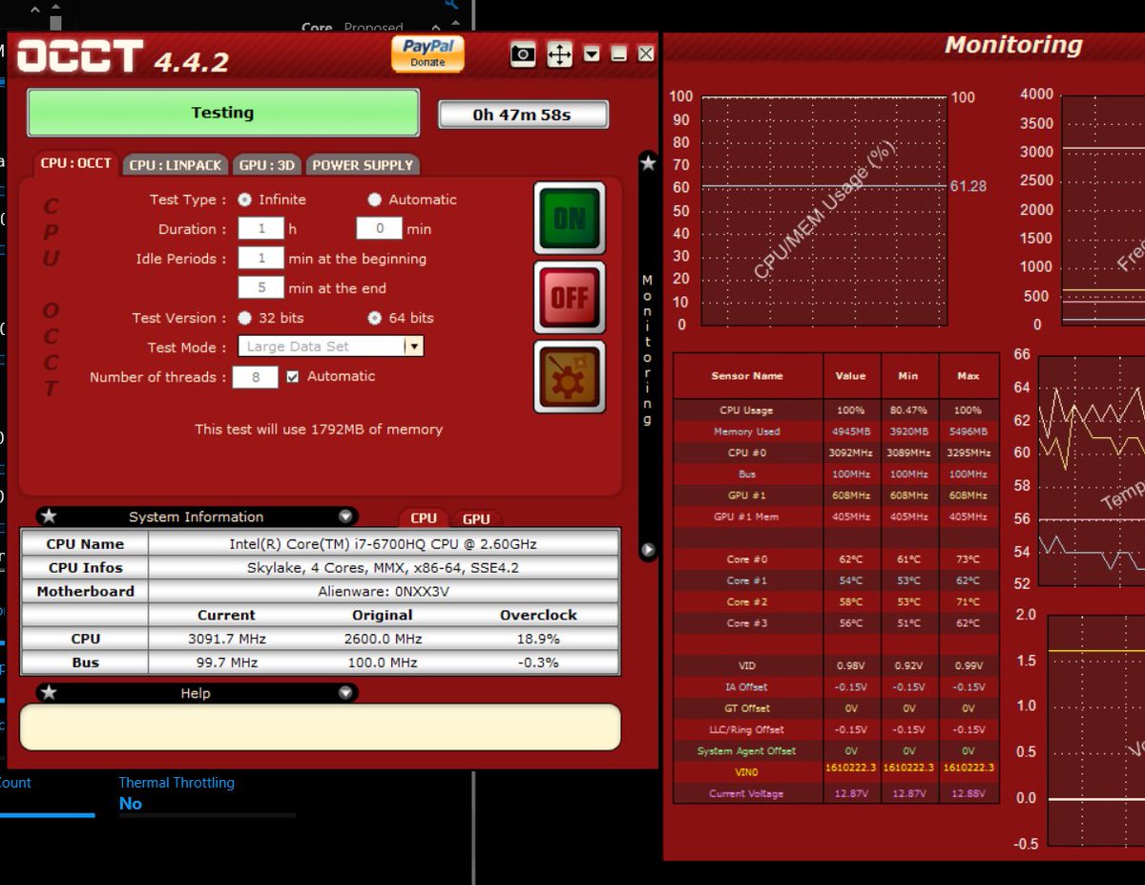Image resolution: width=1145 pixels, height=885 pixels.
Task: Click the Max column header
Action: 968,376
